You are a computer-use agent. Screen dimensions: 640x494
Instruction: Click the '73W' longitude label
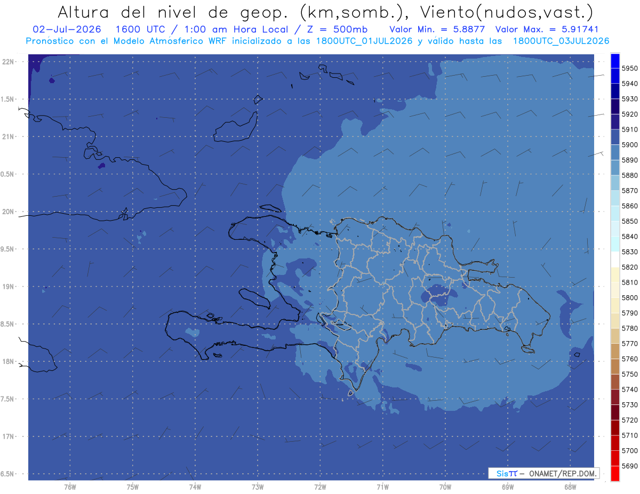[258, 487]
